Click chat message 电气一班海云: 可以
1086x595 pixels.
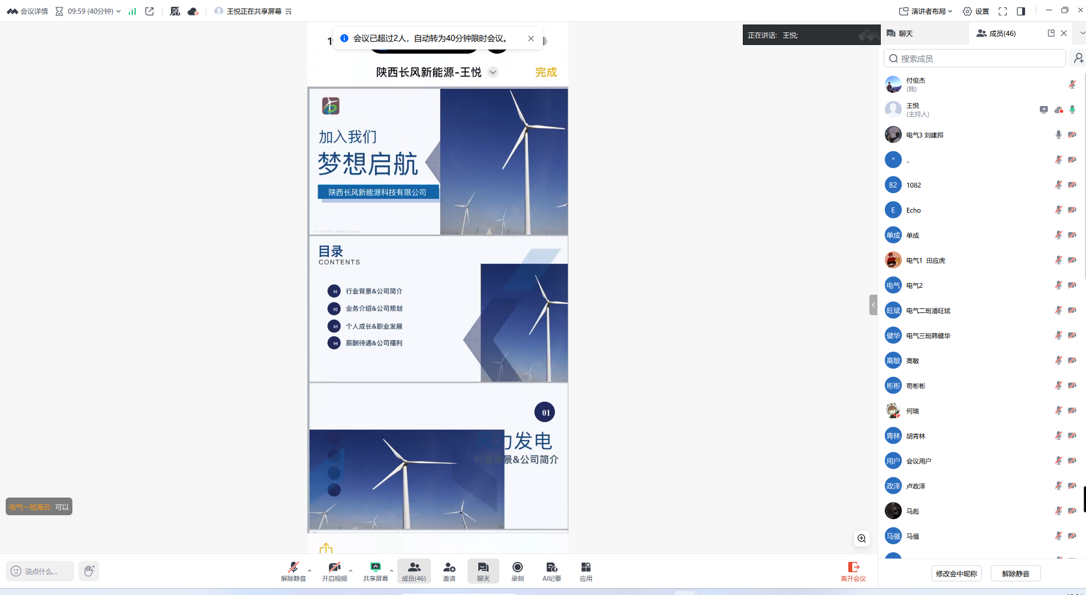pyautogui.click(x=39, y=507)
